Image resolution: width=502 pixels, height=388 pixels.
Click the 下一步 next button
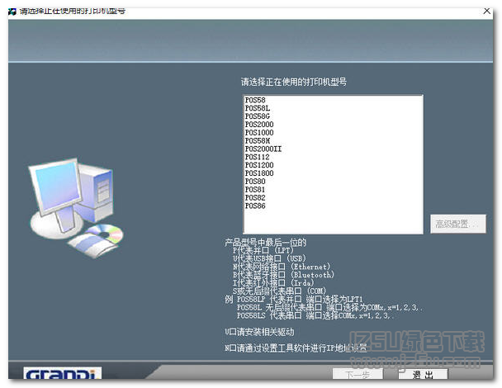(358, 374)
